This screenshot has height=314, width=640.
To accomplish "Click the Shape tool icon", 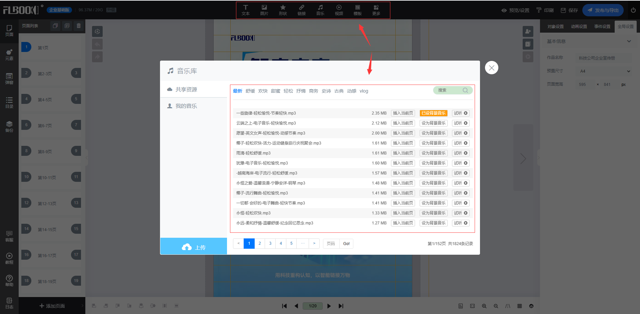I will [283, 10].
